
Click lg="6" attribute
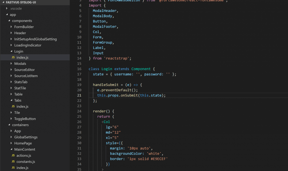point(112,127)
